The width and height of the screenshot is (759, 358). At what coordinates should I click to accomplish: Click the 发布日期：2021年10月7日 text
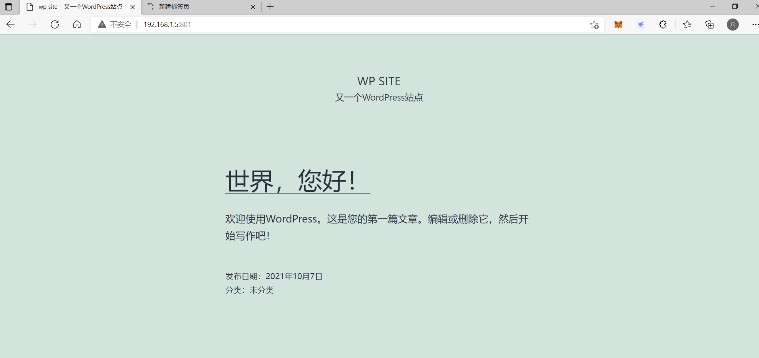pos(274,276)
